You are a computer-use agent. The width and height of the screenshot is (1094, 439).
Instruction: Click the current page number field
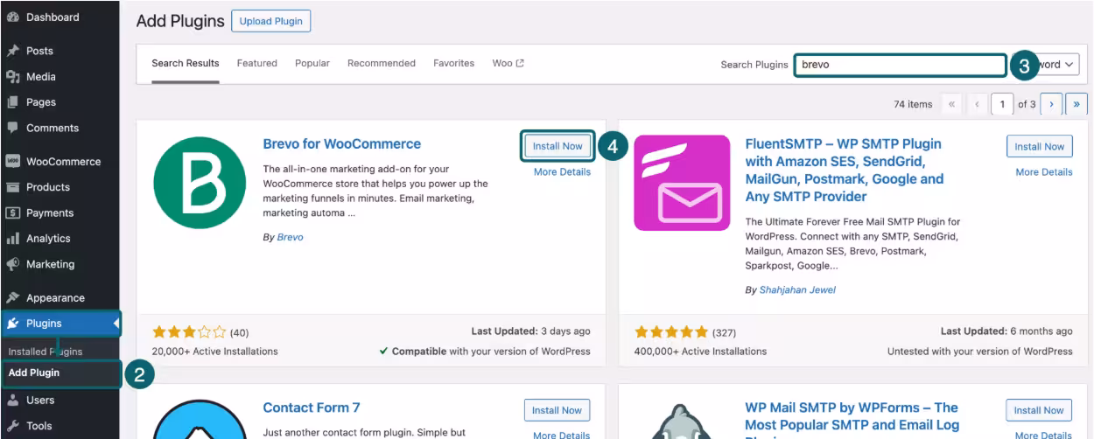click(1003, 104)
